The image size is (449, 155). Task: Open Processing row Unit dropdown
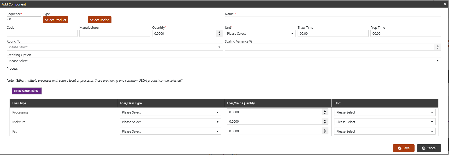coord(385,112)
